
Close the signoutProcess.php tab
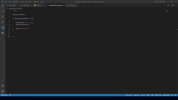click(64, 5)
